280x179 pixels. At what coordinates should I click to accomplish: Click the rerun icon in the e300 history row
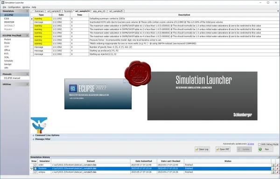pyautogui.click(x=273, y=165)
